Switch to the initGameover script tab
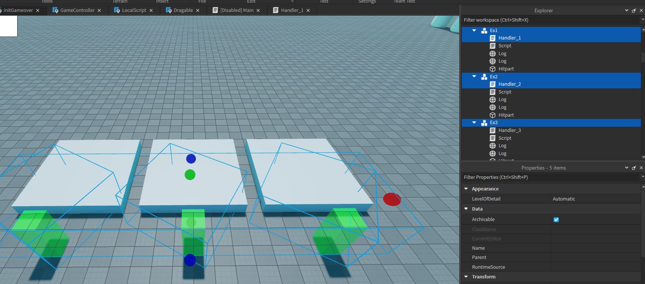The width and height of the screenshot is (645, 284). point(18,10)
